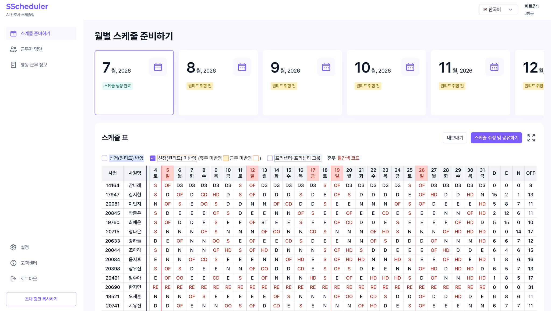Select the October 2026 month card
Image resolution: width=551 pixels, height=311 pixels.
click(386, 83)
